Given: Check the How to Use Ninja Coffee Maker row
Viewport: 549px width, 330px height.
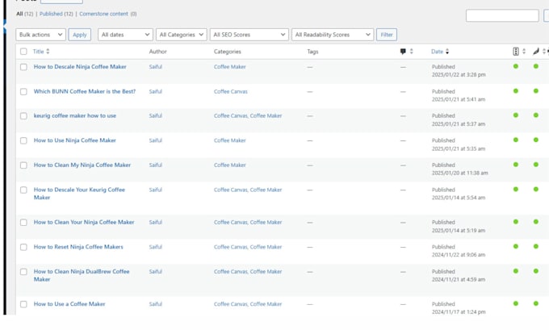Looking at the screenshot, I should point(23,140).
